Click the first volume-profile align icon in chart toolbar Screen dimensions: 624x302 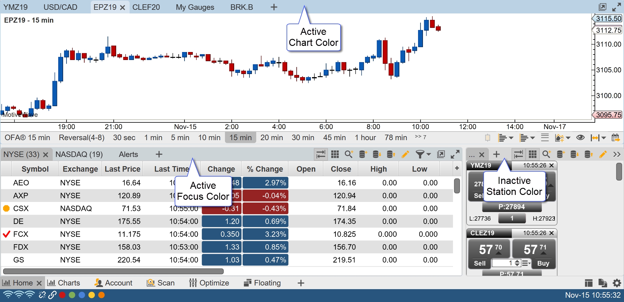coord(502,138)
